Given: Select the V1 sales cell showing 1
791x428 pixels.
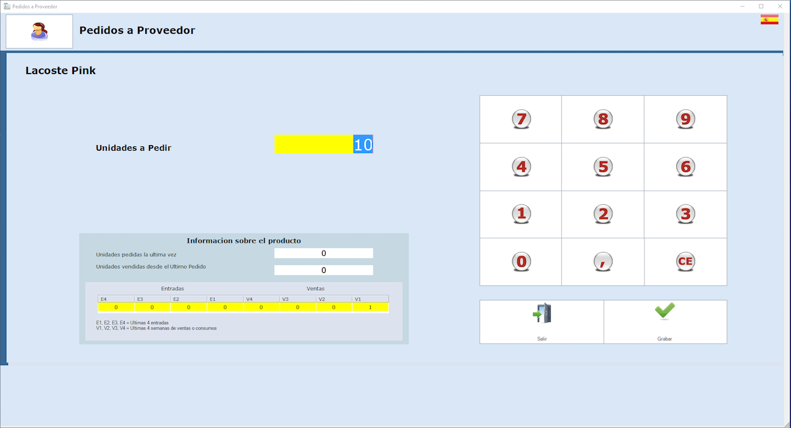Looking at the screenshot, I should pyautogui.click(x=370, y=307).
